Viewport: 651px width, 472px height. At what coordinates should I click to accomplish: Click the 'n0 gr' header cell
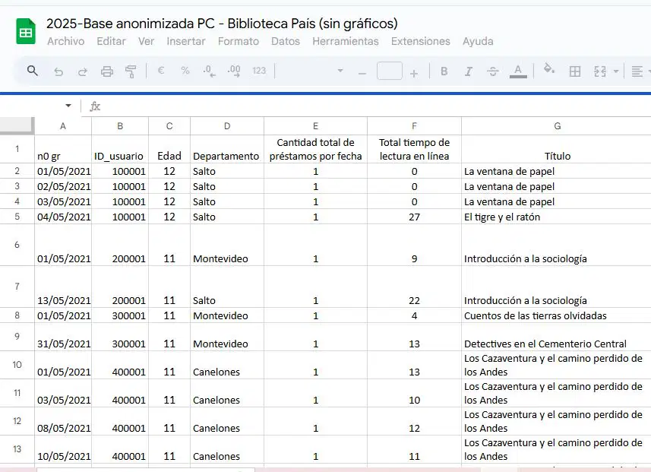[63, 149]
